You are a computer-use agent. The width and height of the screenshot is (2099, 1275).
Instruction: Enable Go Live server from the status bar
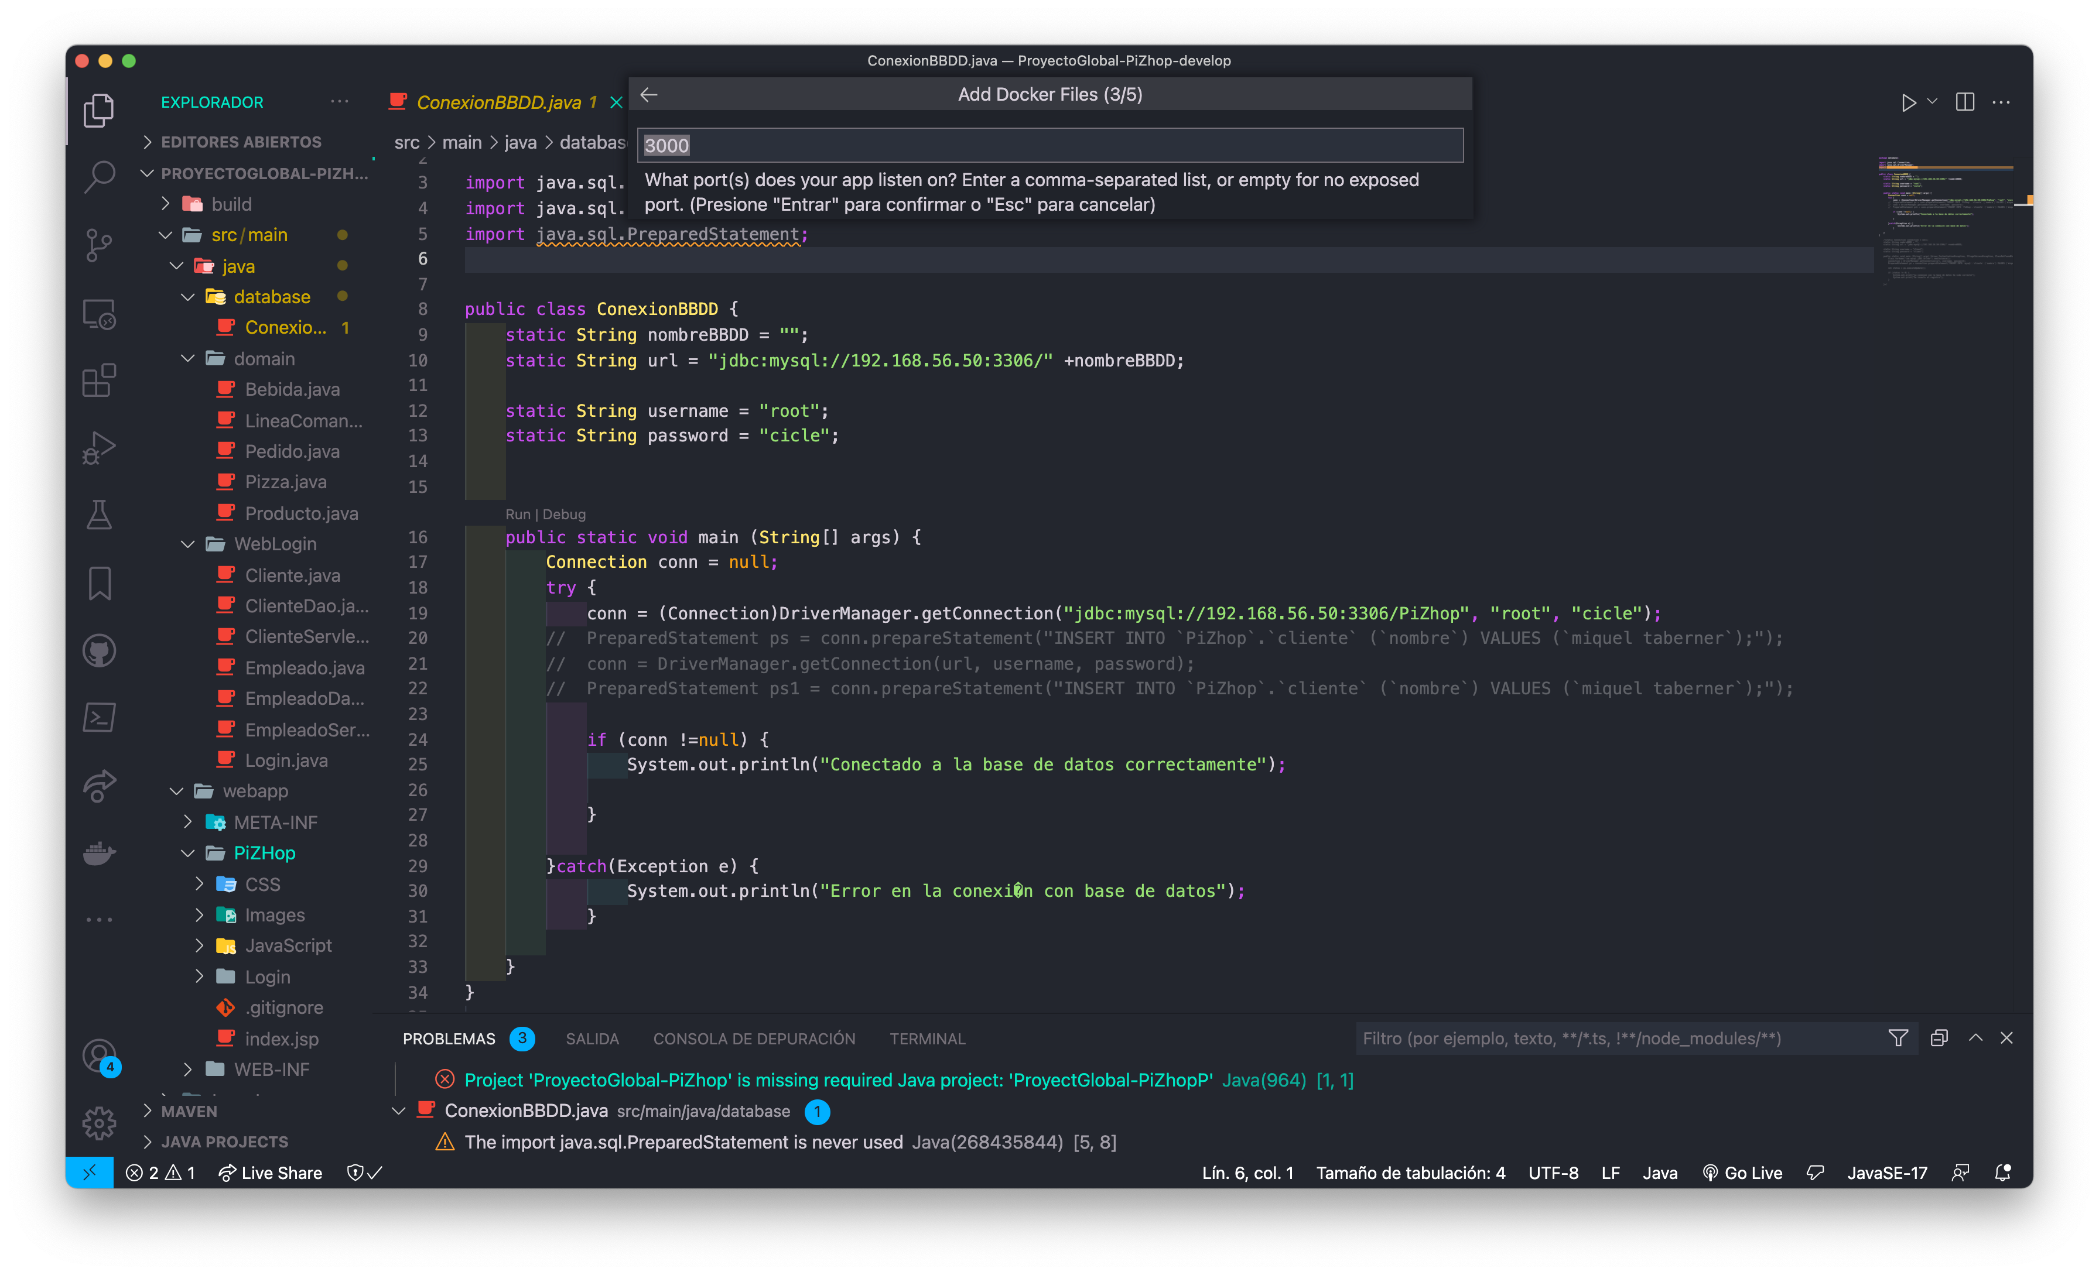(x=1742, y=1173)
